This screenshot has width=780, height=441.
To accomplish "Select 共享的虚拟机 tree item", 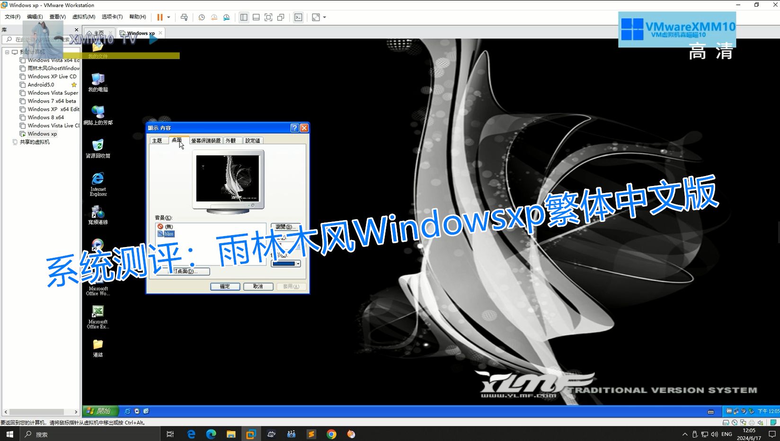I will [34, 142].
